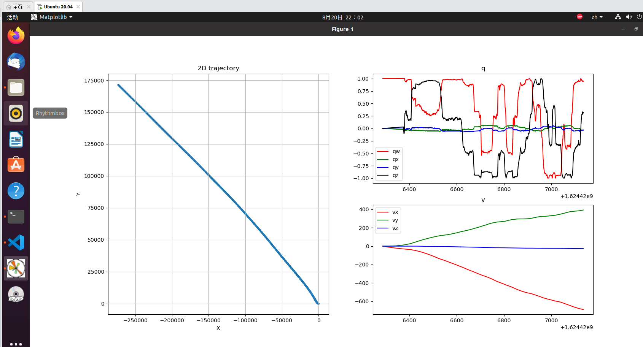Open network status icon in top bar
The width and height of the screenshot is (643, 347).
[618, 17]
